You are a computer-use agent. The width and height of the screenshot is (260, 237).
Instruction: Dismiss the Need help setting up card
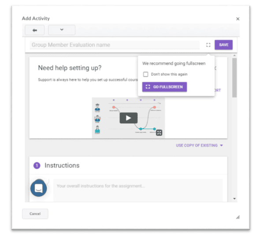215,68
